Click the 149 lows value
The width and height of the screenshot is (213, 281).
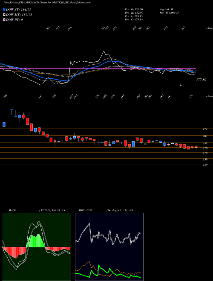point(54,97)
